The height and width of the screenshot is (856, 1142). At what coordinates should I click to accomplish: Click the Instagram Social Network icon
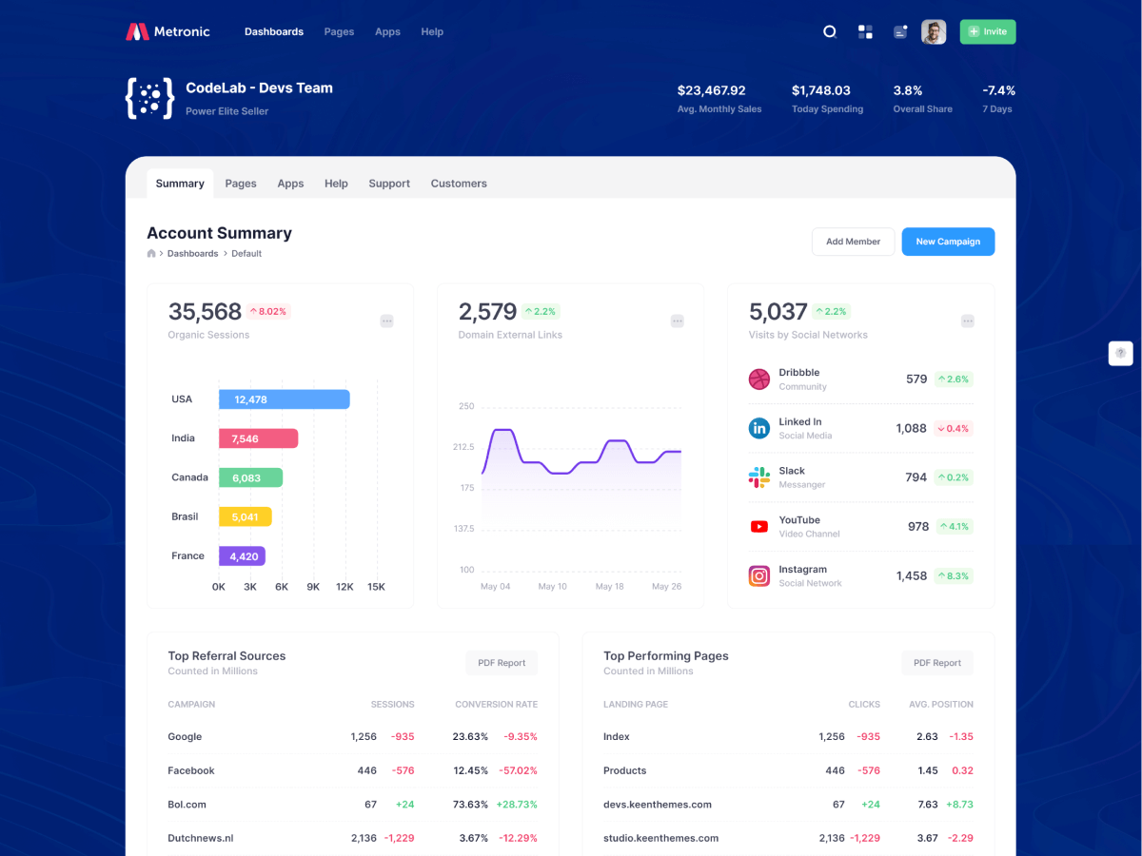coord(758,575)
